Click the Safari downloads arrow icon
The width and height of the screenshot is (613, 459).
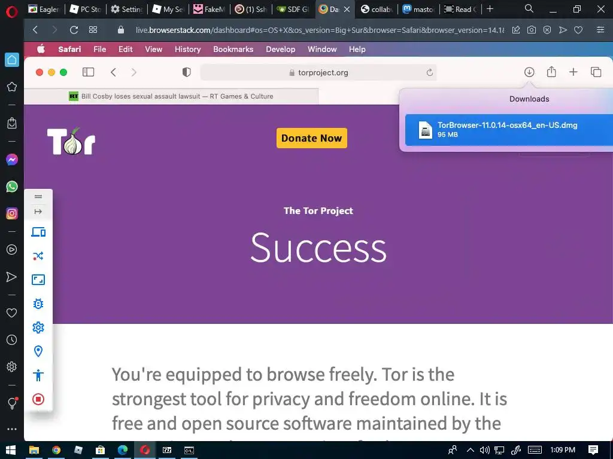click(x=529, y=72)
